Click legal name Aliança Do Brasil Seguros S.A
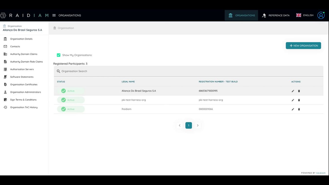Viewport: 329px width, 185px height. [139, 91]
